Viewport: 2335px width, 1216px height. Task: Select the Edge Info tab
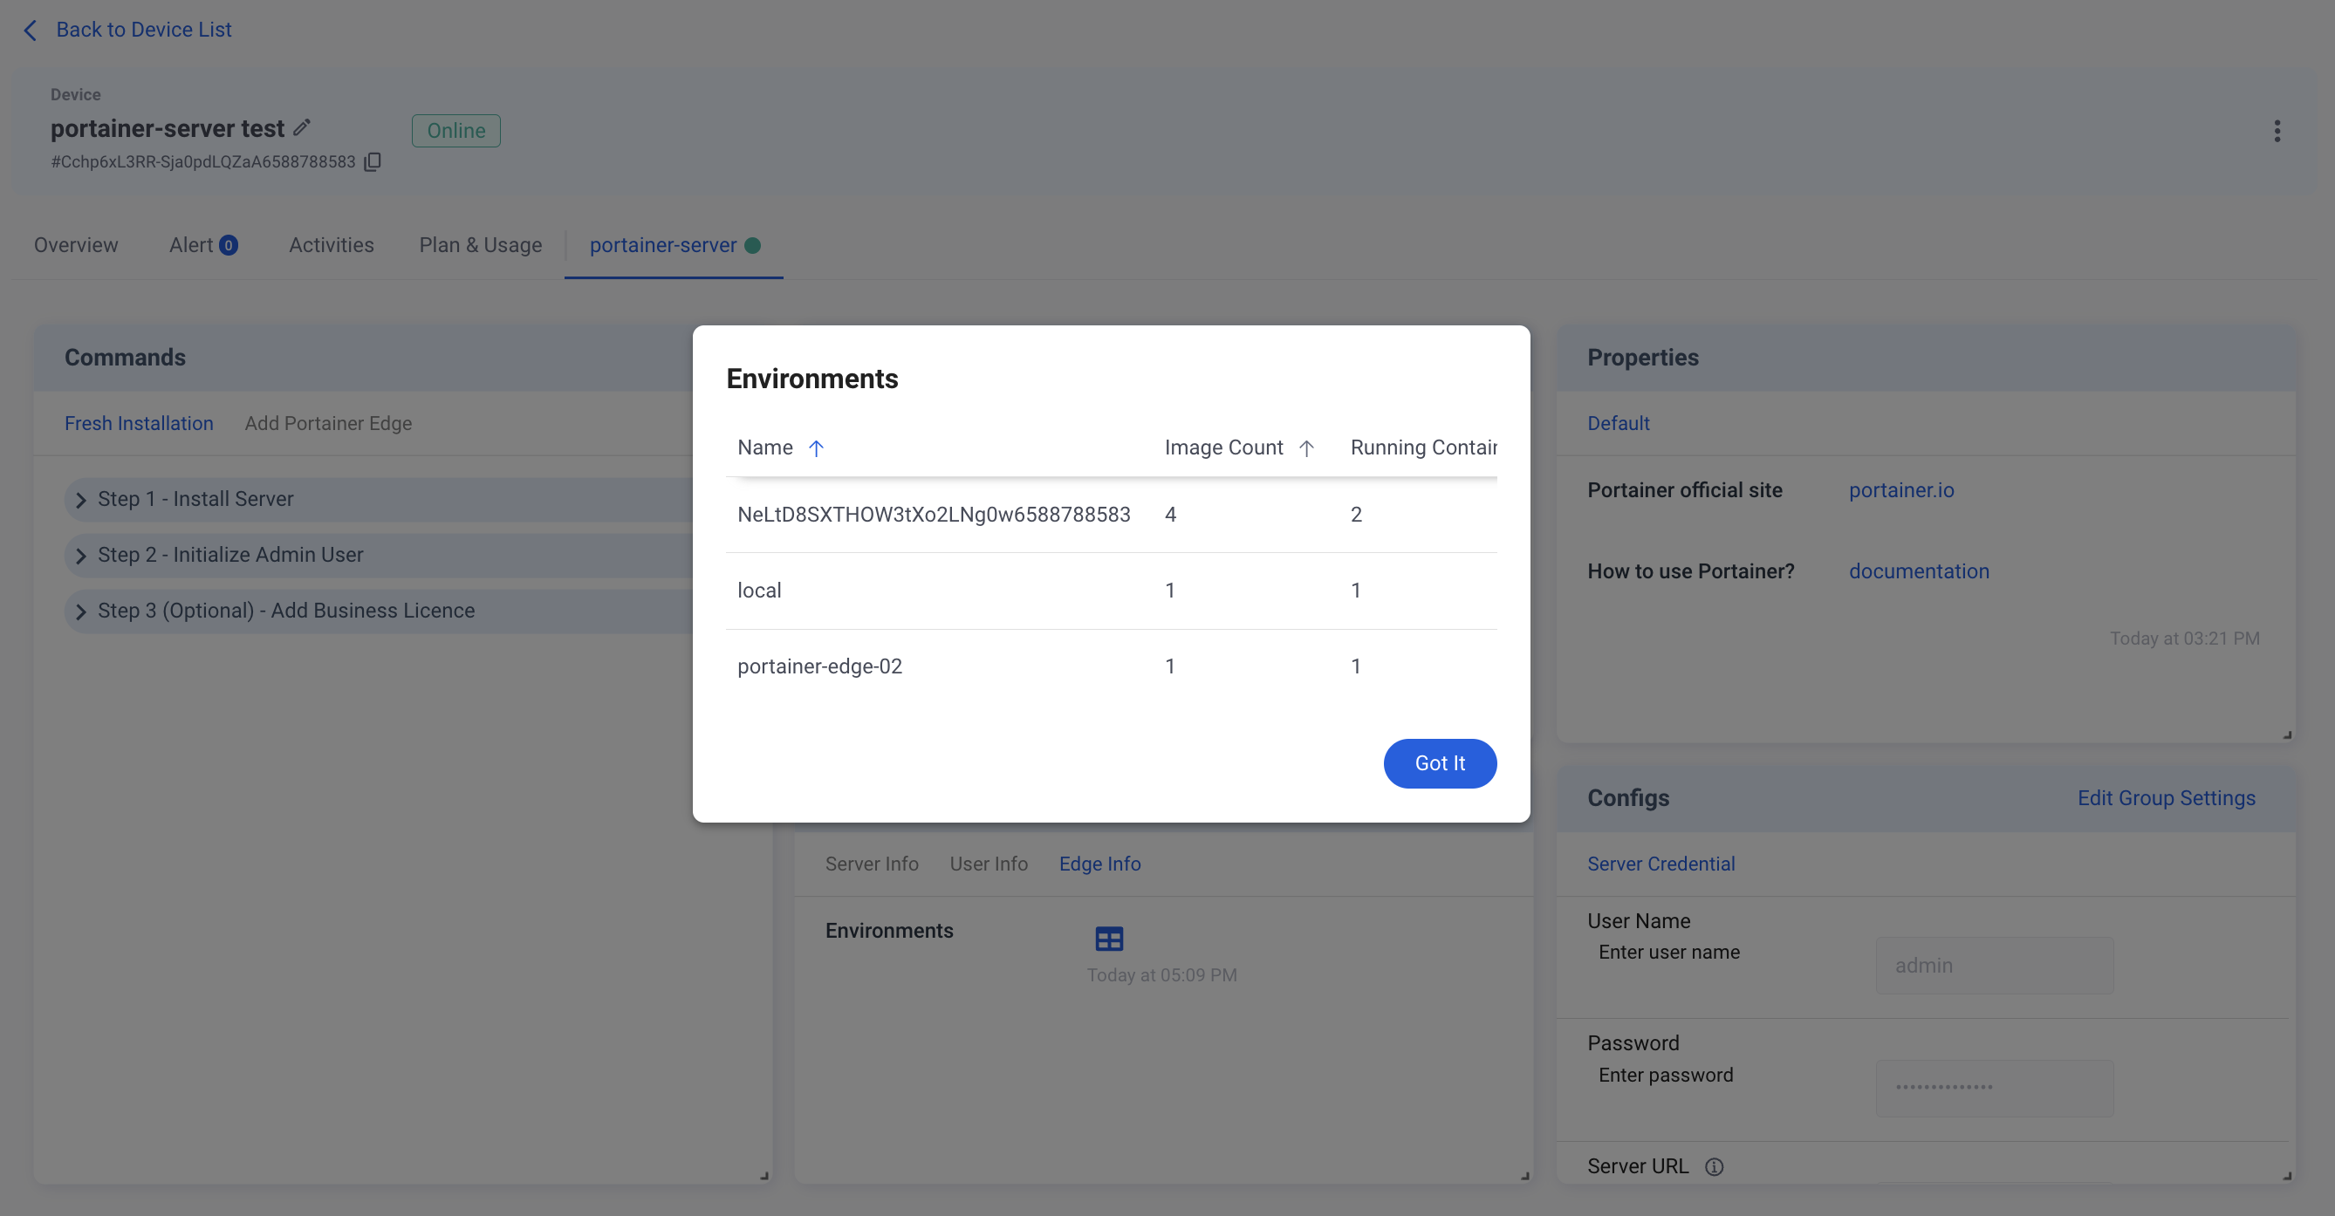[x=1099, y=864]
